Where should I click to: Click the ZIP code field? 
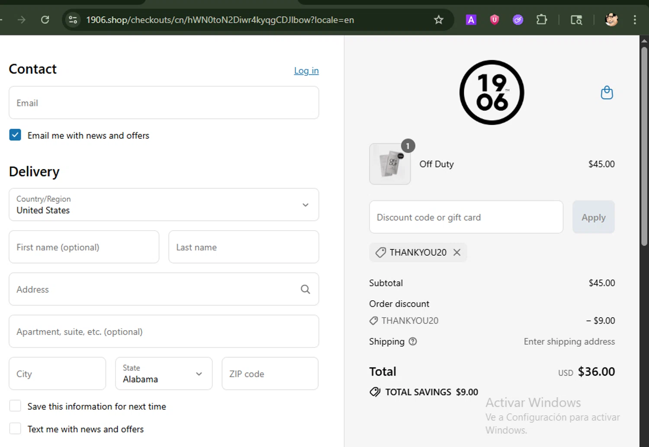(270, 373)
